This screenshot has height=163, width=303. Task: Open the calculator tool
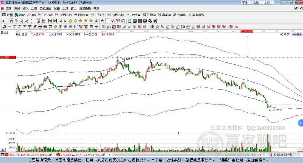pos(135,21)
